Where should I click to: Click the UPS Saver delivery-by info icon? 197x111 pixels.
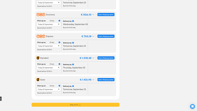pyautogui.click(x=73, y=86)
